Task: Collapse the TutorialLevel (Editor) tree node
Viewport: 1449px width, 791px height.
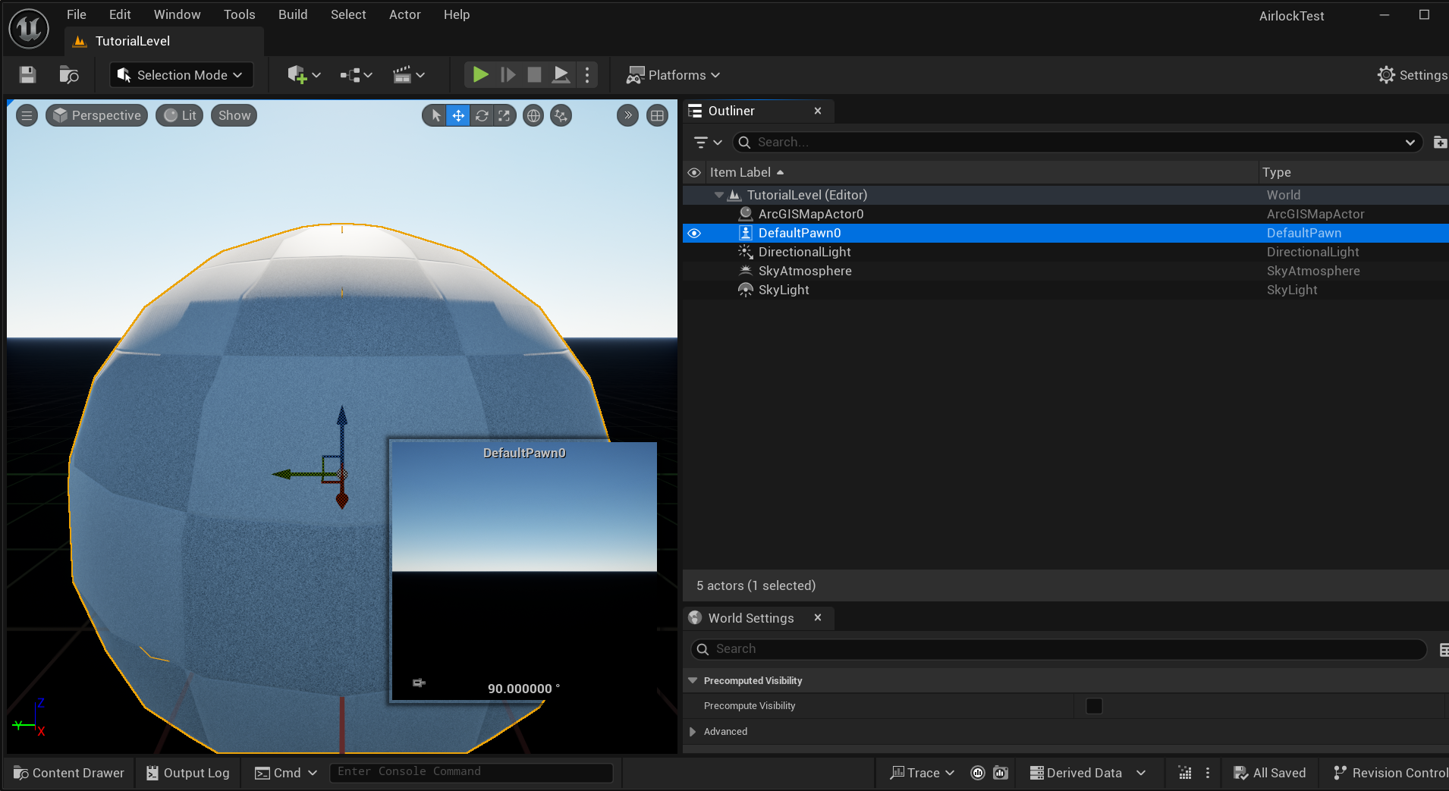Action: [718, 195]
